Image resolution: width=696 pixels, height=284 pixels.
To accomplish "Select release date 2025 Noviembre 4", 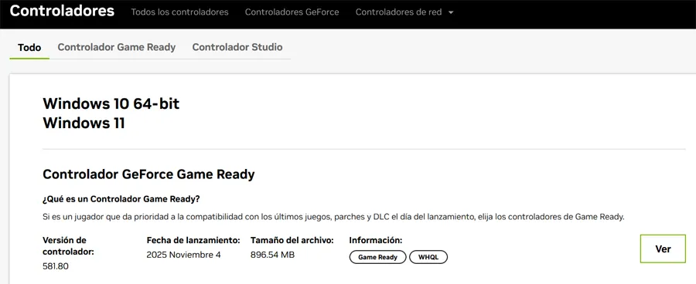I will coord(183,255).
